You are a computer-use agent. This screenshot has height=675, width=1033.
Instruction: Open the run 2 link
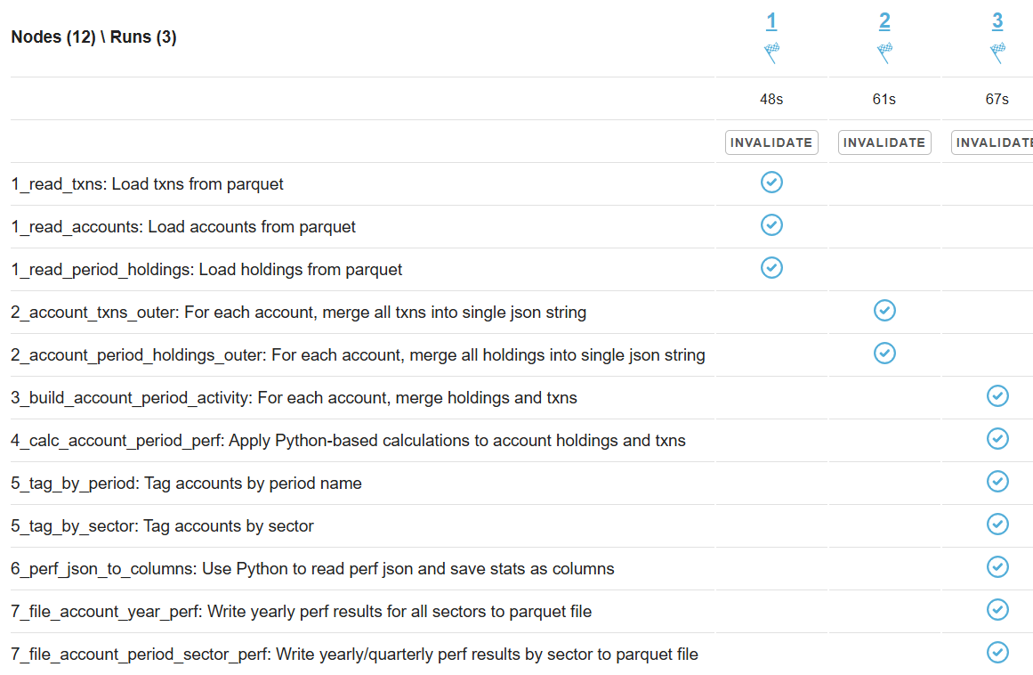(884, 21)
